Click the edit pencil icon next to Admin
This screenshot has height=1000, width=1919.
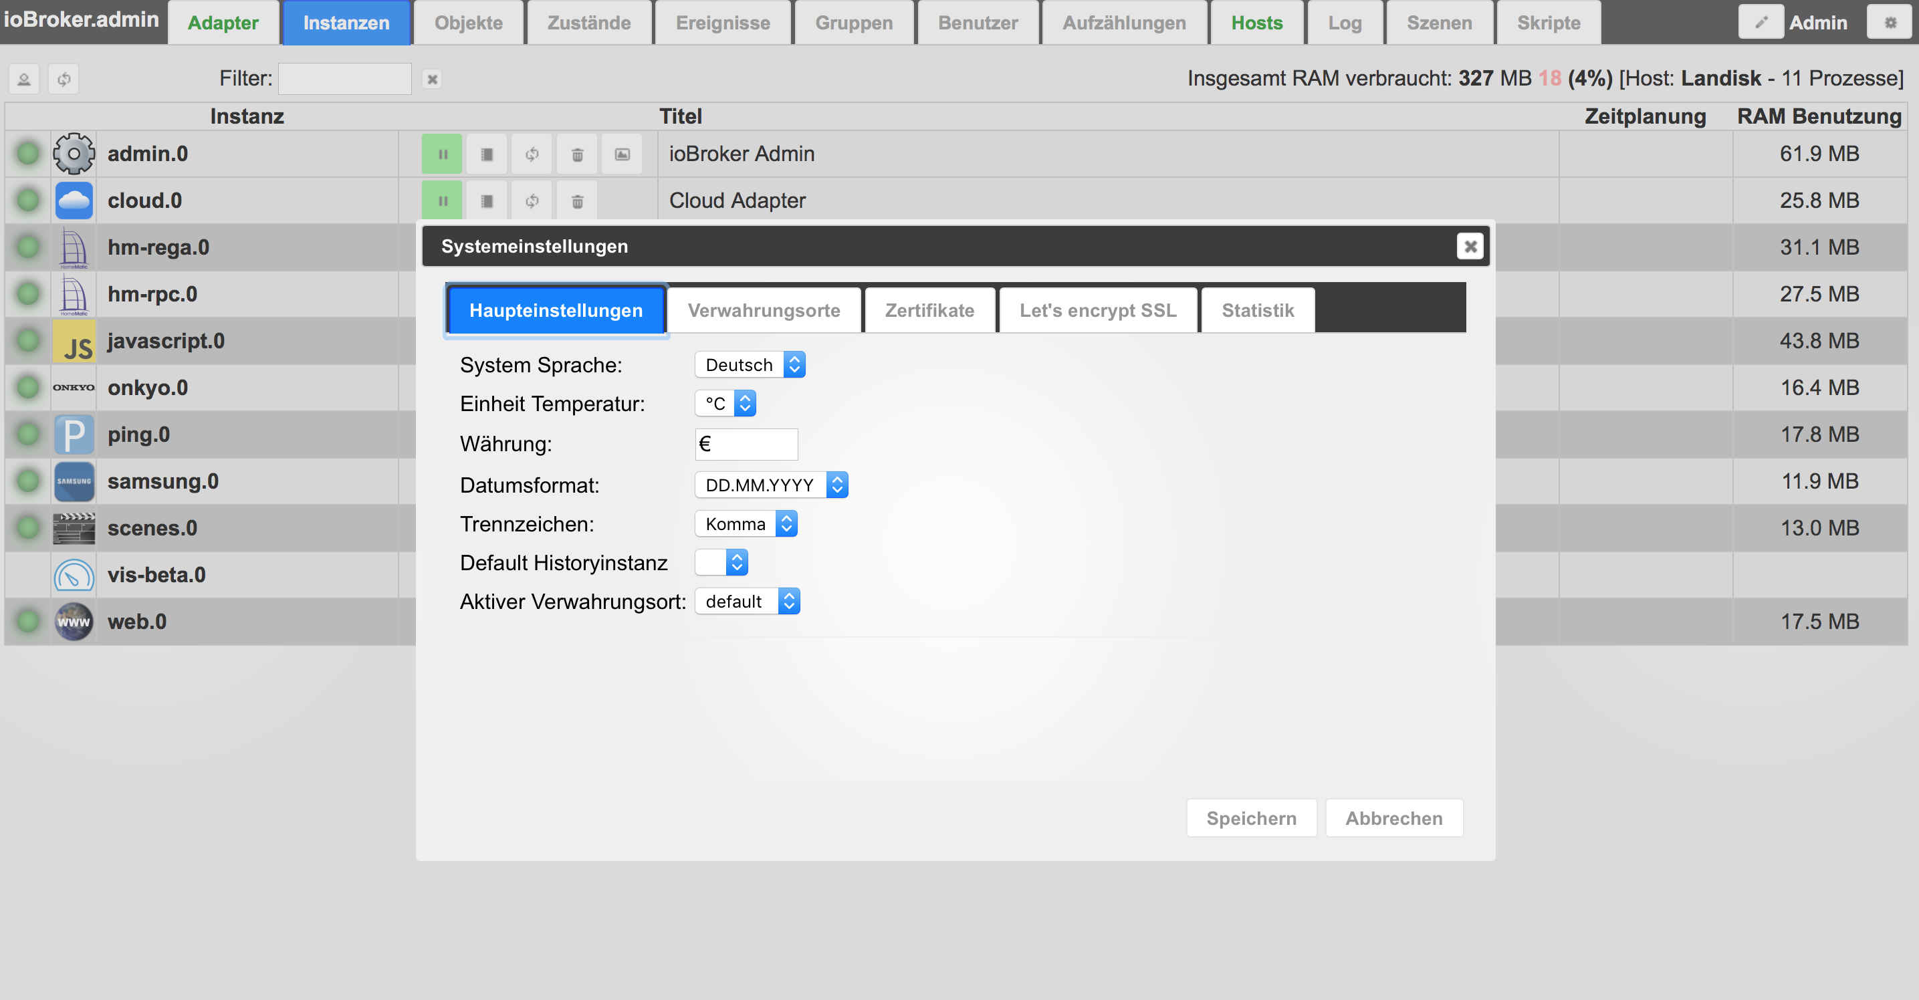click(x=1761, y=22)
